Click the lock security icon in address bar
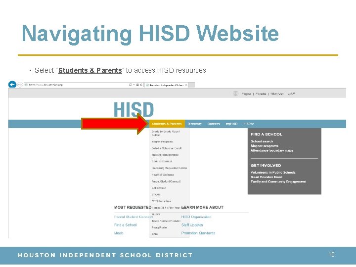356x267 pixels. 137,85
